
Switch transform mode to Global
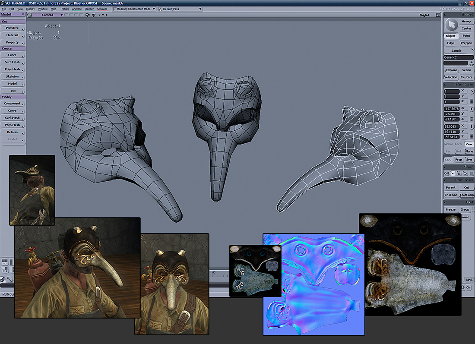pos(448,144)
